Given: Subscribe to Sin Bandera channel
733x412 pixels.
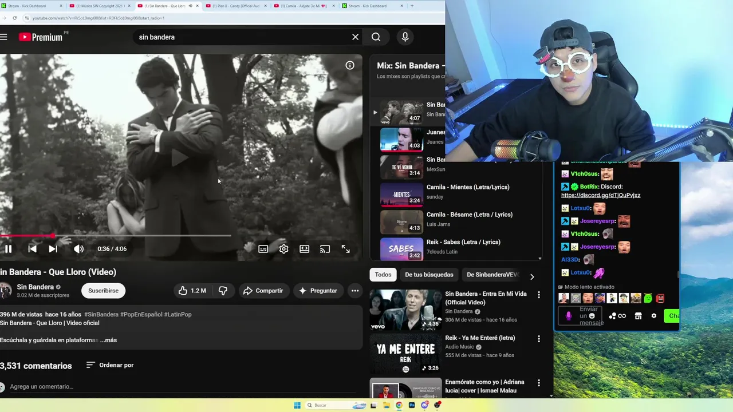Looking at the screenshot, I should click(103, 291).
